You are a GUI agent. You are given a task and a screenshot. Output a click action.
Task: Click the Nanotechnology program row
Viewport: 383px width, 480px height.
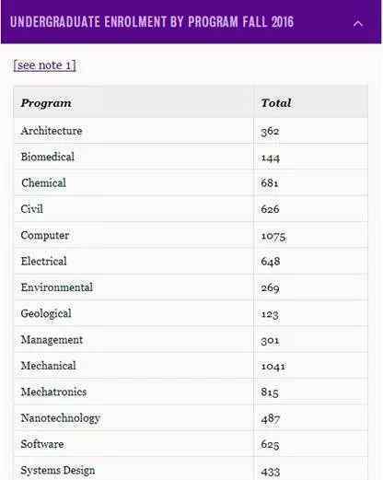coord(191,418)
